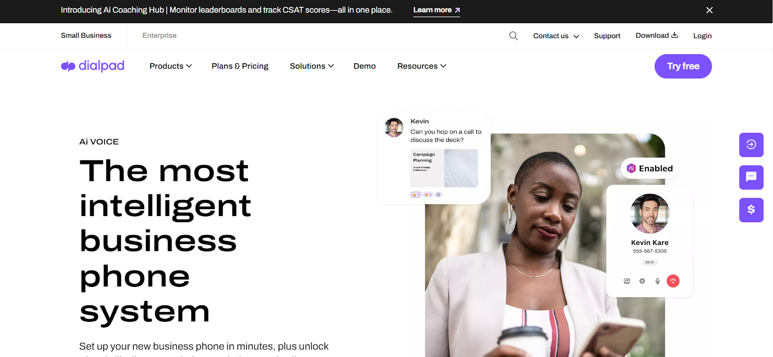This screenshot has width=773, height=357.
Task: Open the search magnifier icon
Action: (x=514, y=36)
